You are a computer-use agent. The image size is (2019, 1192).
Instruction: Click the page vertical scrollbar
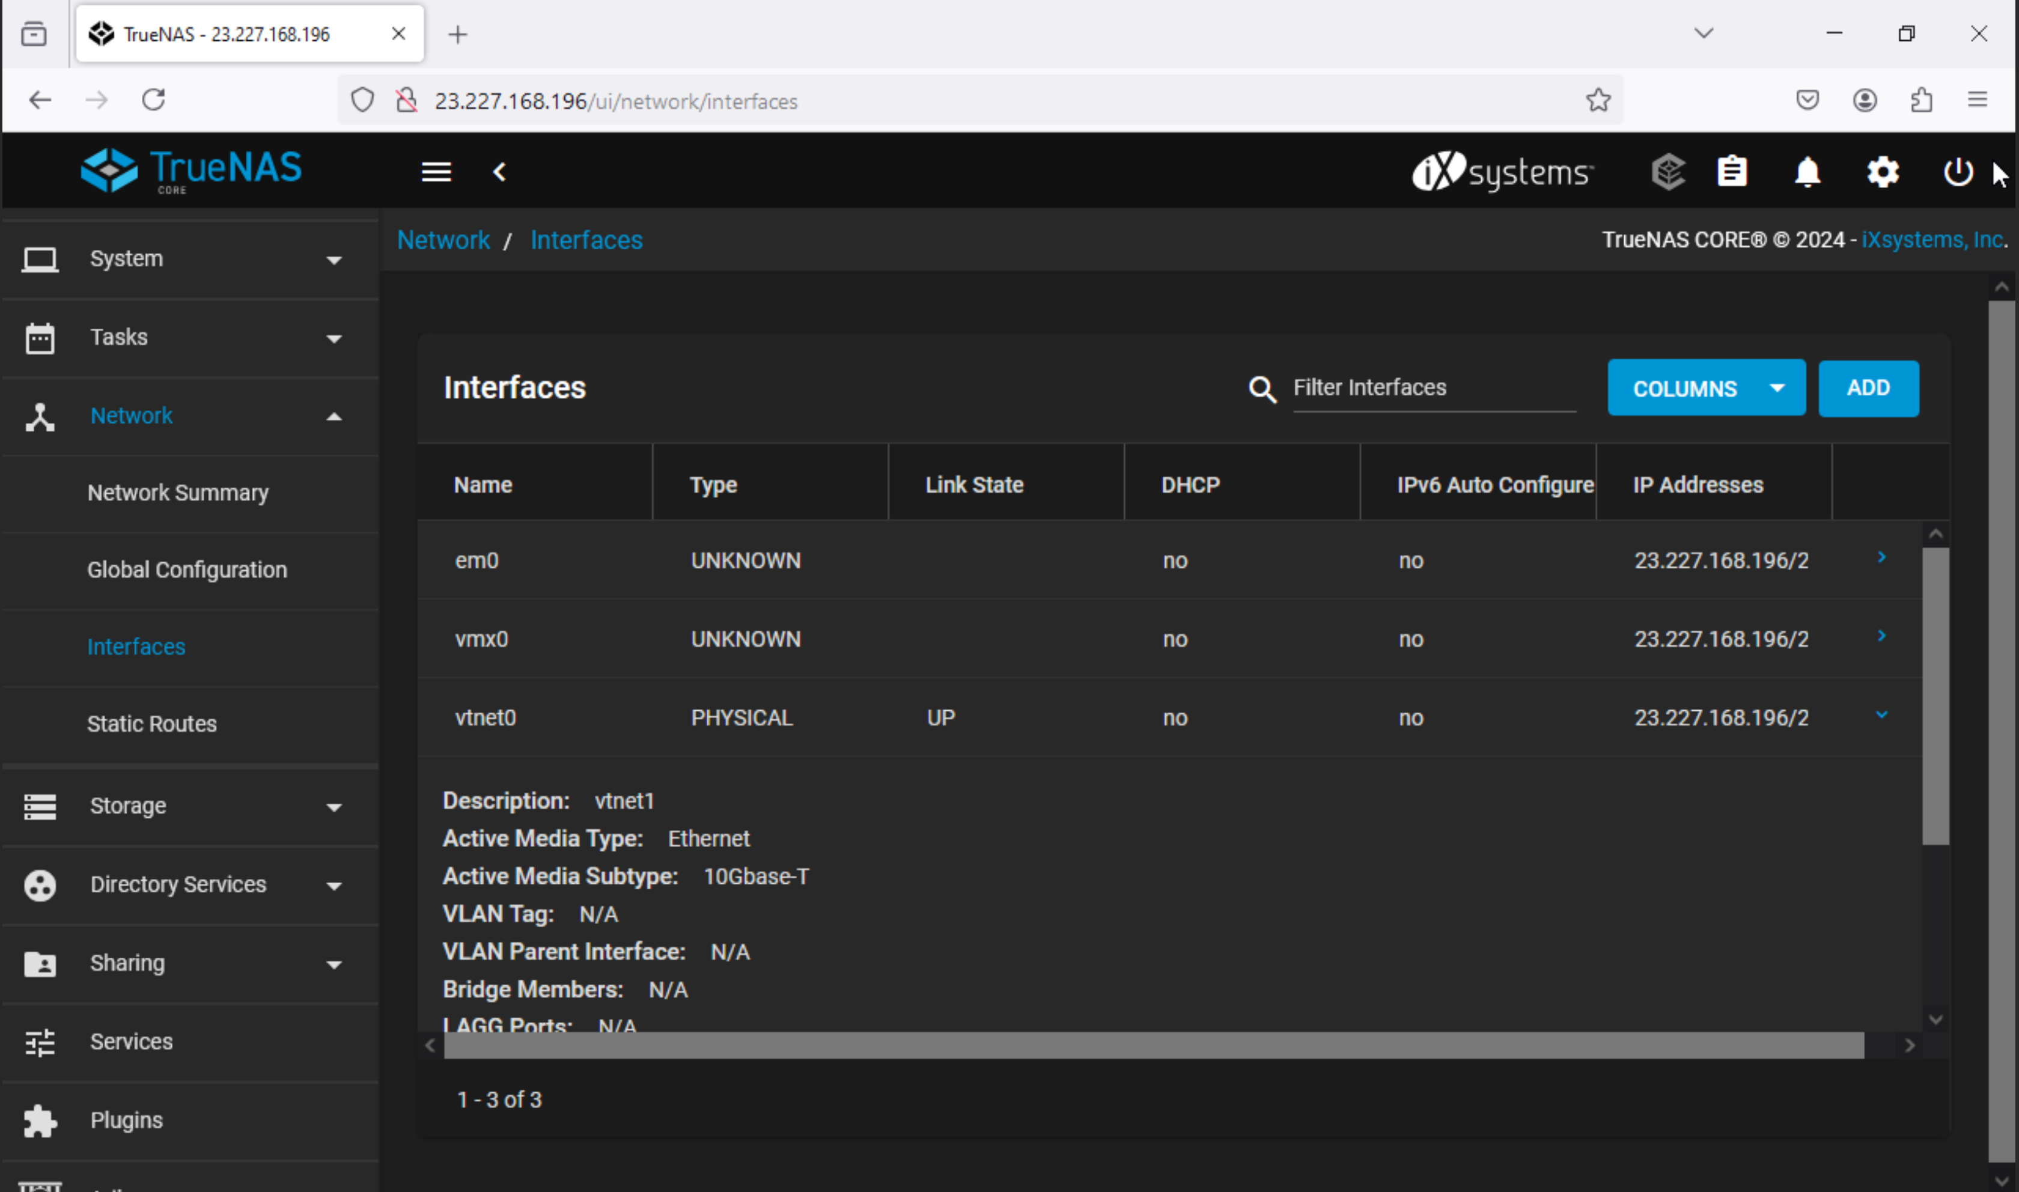pyautogui.click(x=2000, y=731)
